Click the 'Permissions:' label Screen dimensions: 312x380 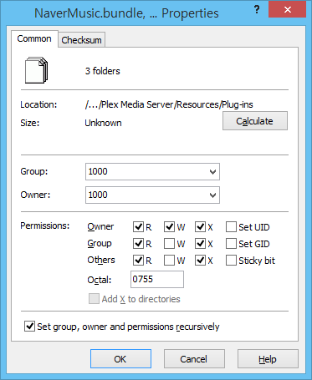[x=45, y=225]
